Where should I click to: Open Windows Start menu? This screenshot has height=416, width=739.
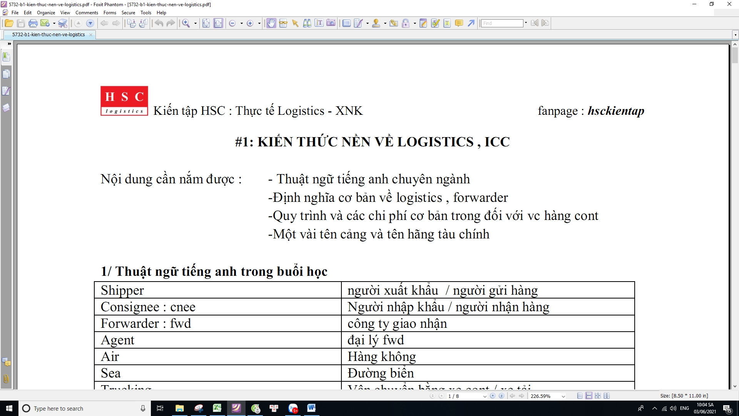9,408
